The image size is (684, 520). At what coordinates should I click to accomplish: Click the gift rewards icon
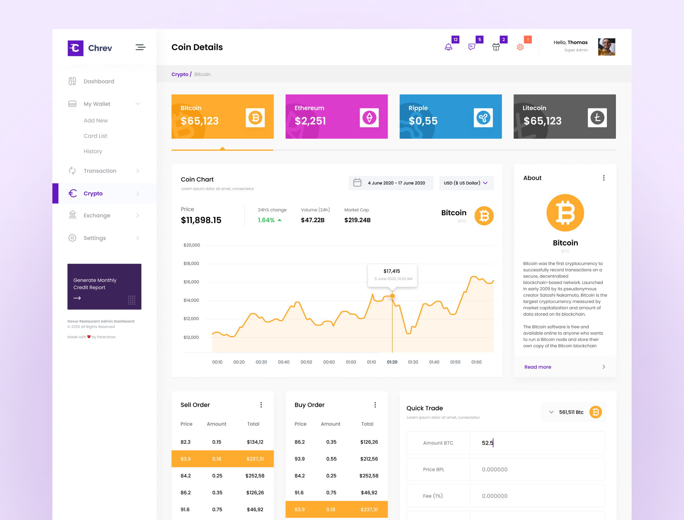(x=496, y=47)
